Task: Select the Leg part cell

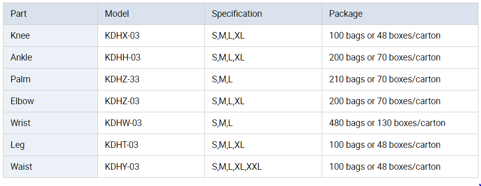Action: [x=50, y=145]
